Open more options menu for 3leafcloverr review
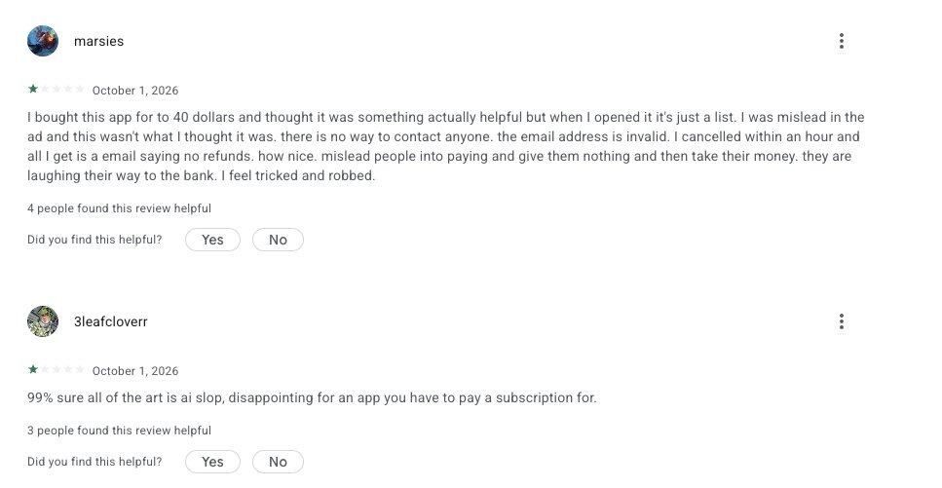Viewport: 942px width, 488px height. pos(841,321)
